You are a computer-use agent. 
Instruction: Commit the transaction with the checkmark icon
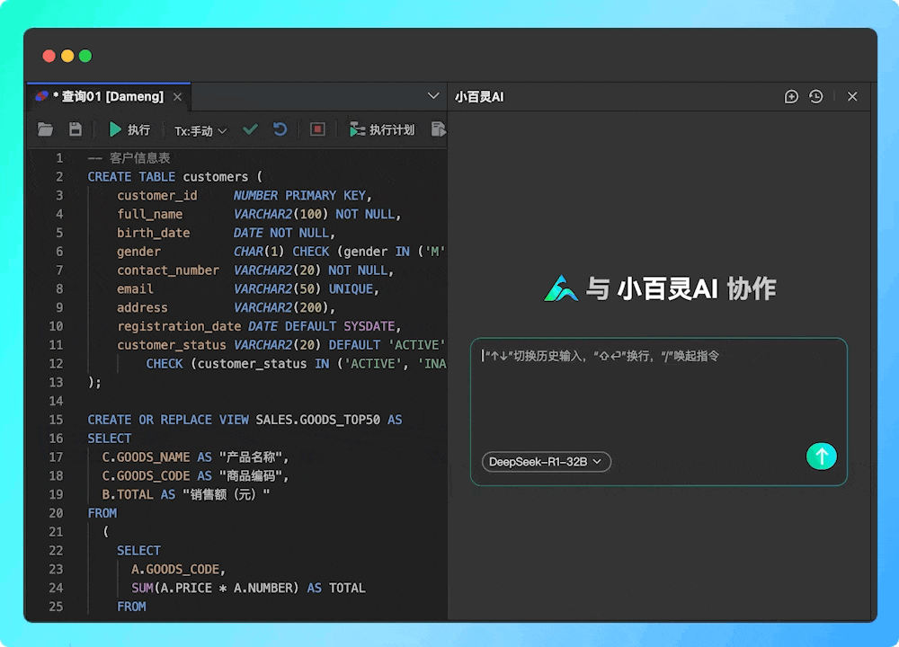(x=251, y=129)
